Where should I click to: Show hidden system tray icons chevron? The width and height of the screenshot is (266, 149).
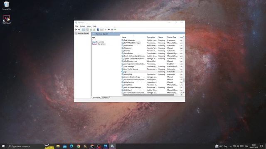pyautogui.click(x=231, y=146)
